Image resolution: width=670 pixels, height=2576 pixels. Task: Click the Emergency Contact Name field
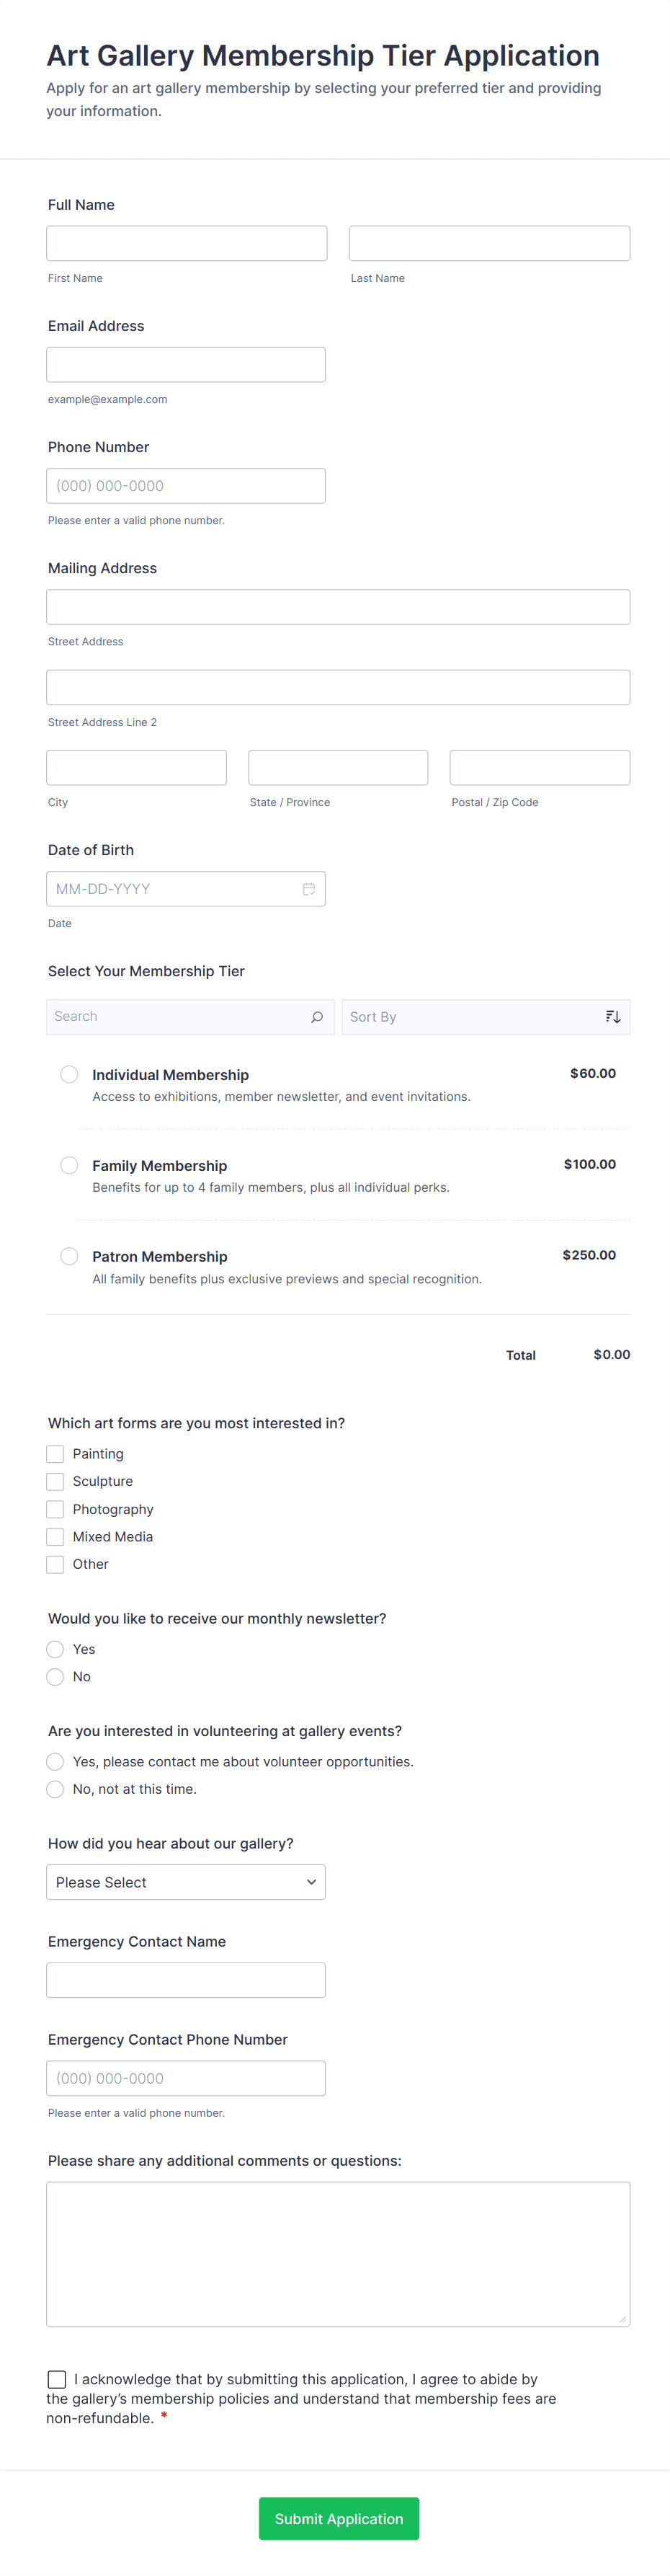(x=186, y=1980)
